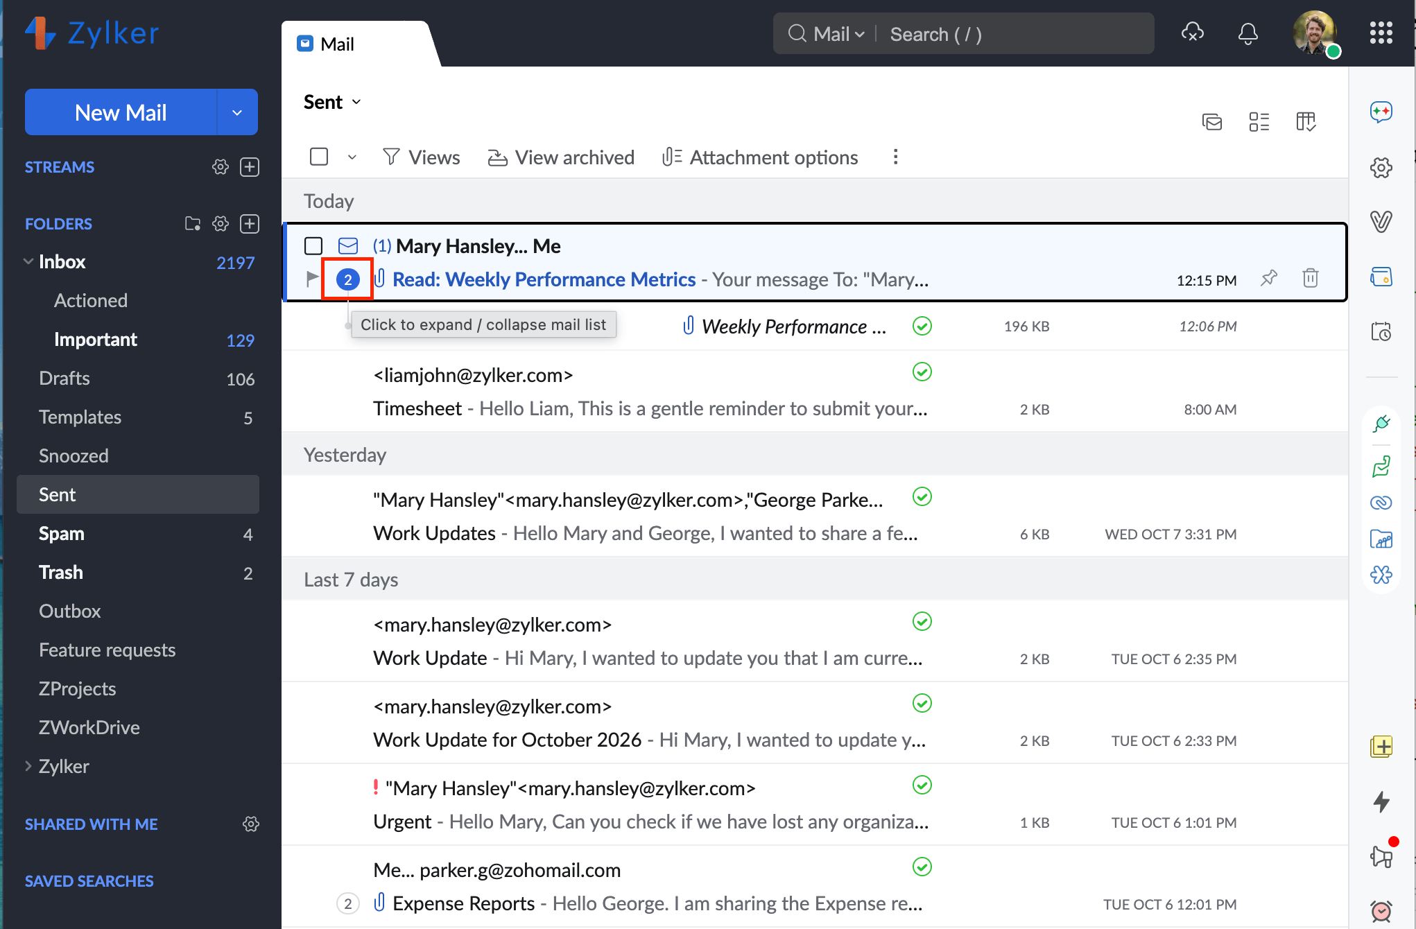
Task: Open the notifications bell
Action: (1247, 33)
